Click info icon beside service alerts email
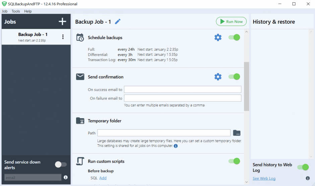 66,177
